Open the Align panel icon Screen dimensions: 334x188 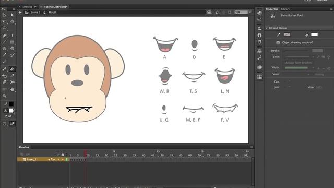coord(259,28)
